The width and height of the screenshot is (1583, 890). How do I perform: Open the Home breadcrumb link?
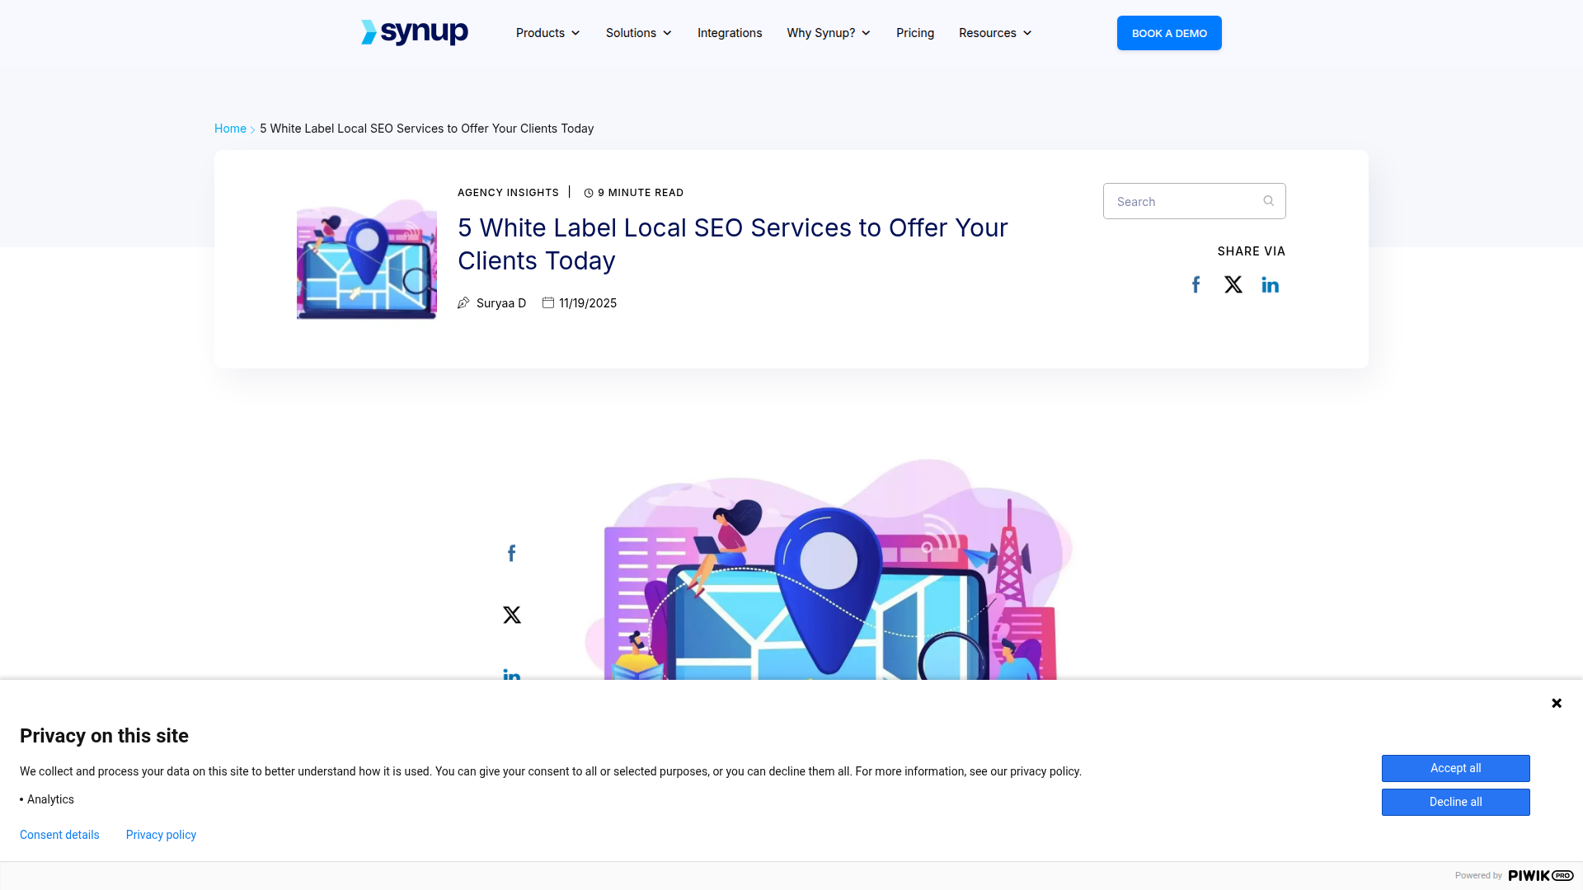point(229,129)
